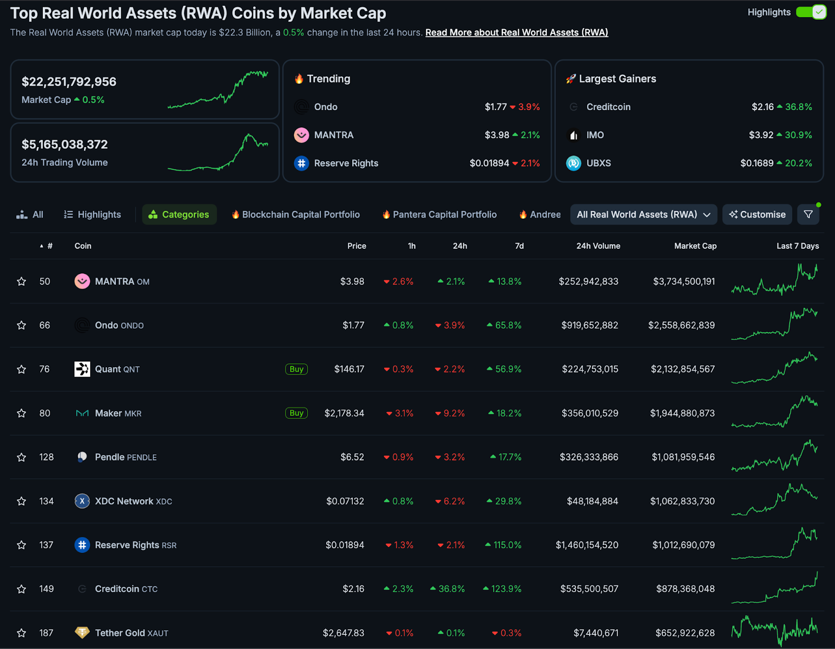Favorite Tether Gold using the star
Viewport: 835px width, 649px height.
point(21,633)
